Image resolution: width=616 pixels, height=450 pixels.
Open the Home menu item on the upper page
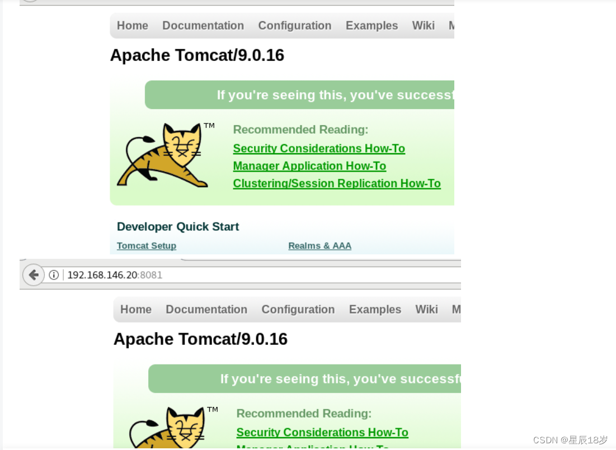pos(132,25)
